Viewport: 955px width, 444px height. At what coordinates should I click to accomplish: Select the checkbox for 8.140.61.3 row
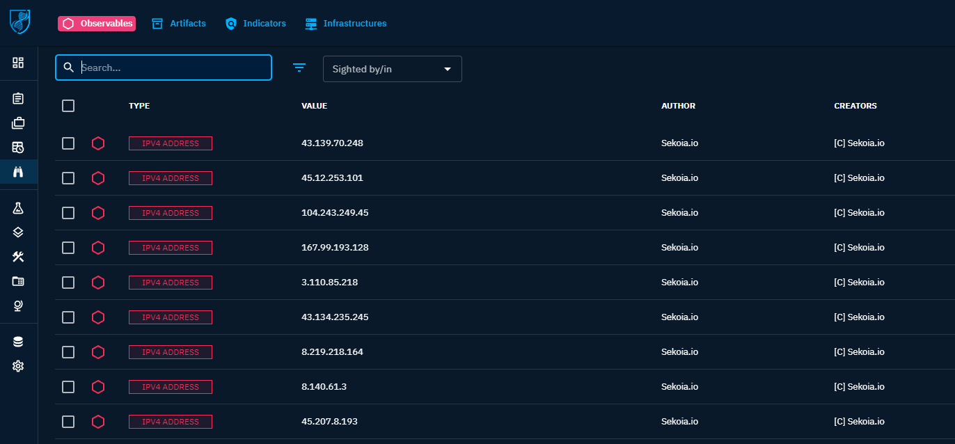(x=68, y=387)
